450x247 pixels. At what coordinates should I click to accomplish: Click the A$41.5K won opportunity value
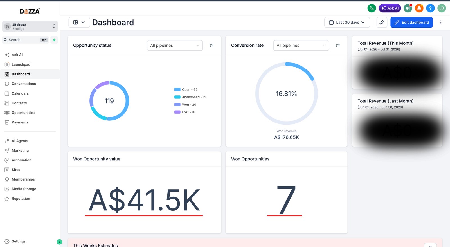(144, 200)
